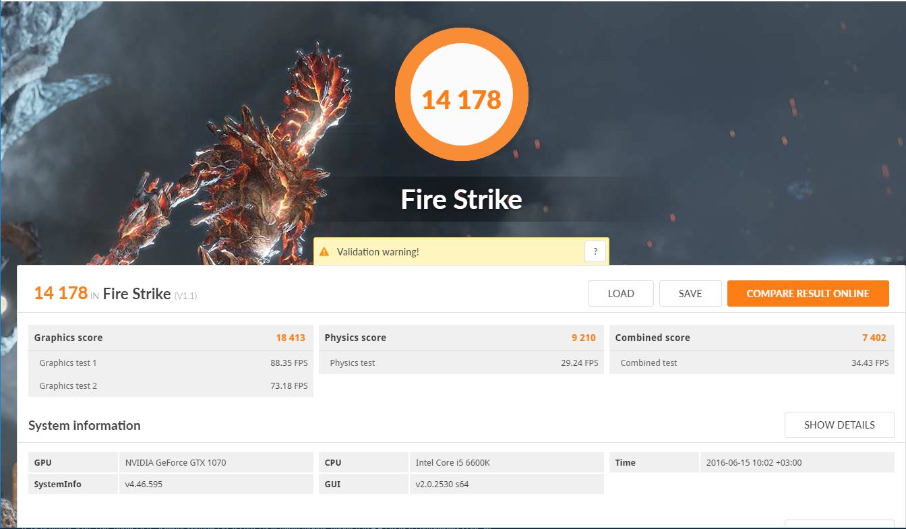The width and height of the screenshot is (906, 529).
Task: Click the SystemInfo label cell
Action: click(73, 484)
